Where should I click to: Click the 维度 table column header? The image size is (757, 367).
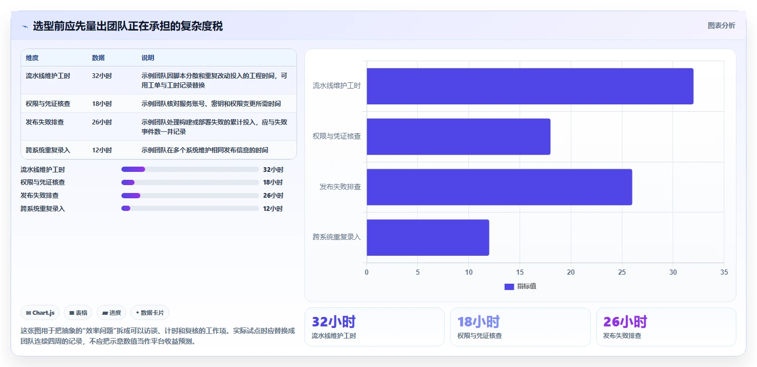click(32, 58)
